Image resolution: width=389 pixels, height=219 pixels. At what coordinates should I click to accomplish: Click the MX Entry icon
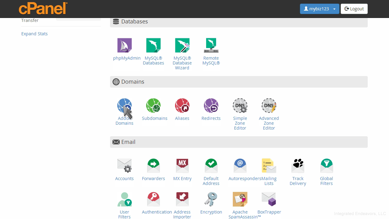click(182, 166)
